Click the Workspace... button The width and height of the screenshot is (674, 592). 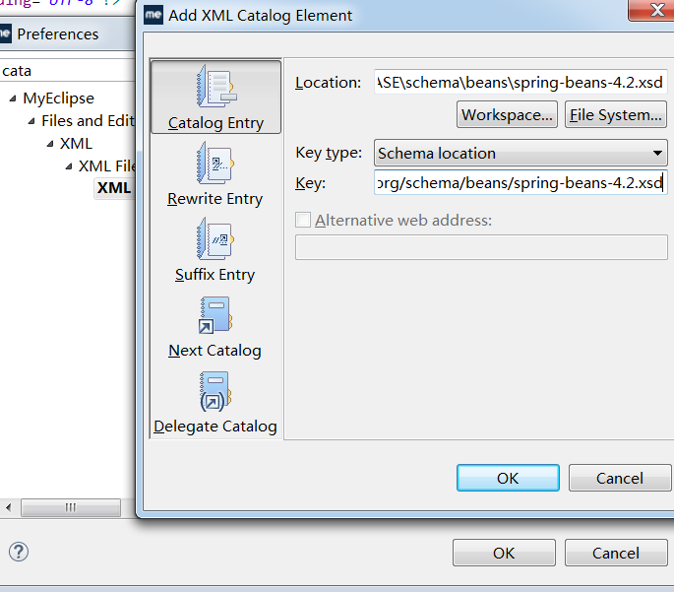(507, 115)
